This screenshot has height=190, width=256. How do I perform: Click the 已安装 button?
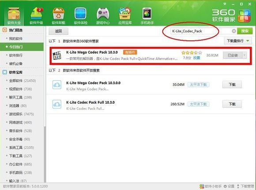pos(233,55)
